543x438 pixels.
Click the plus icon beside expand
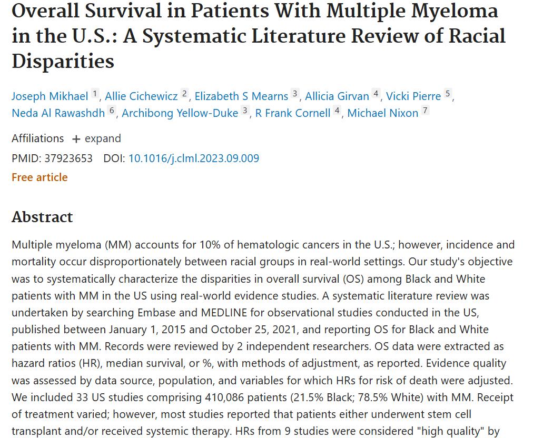tap(76, 139)
